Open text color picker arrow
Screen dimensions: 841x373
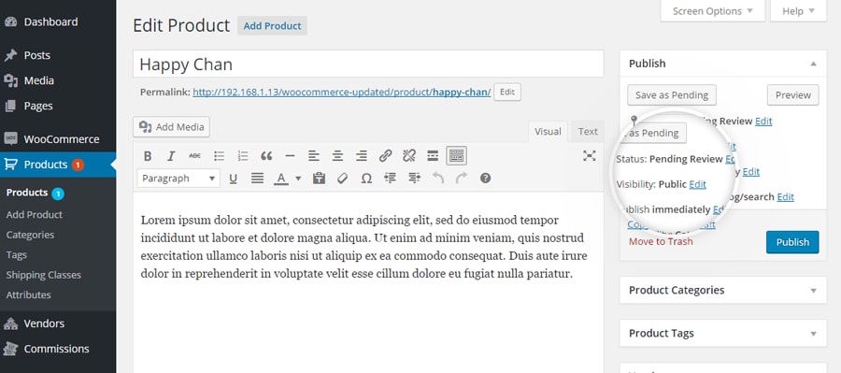298,179
